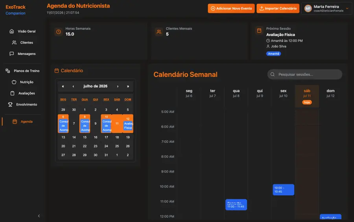Click qua jul 8 column header
354x222 pixels.
pyautogui.click(x=236, y=93)
